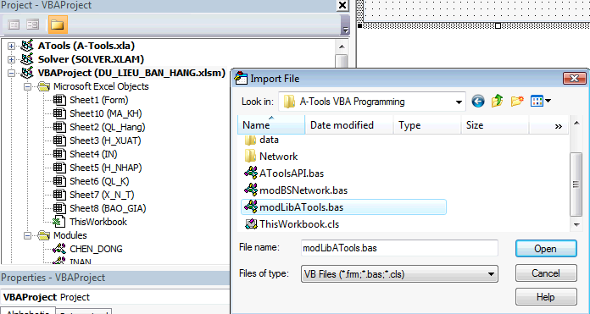Select Sheet7 (X_N_T) worksheet object

tap(102, 195)
